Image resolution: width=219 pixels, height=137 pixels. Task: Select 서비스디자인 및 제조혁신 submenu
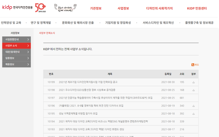point(158,23)
